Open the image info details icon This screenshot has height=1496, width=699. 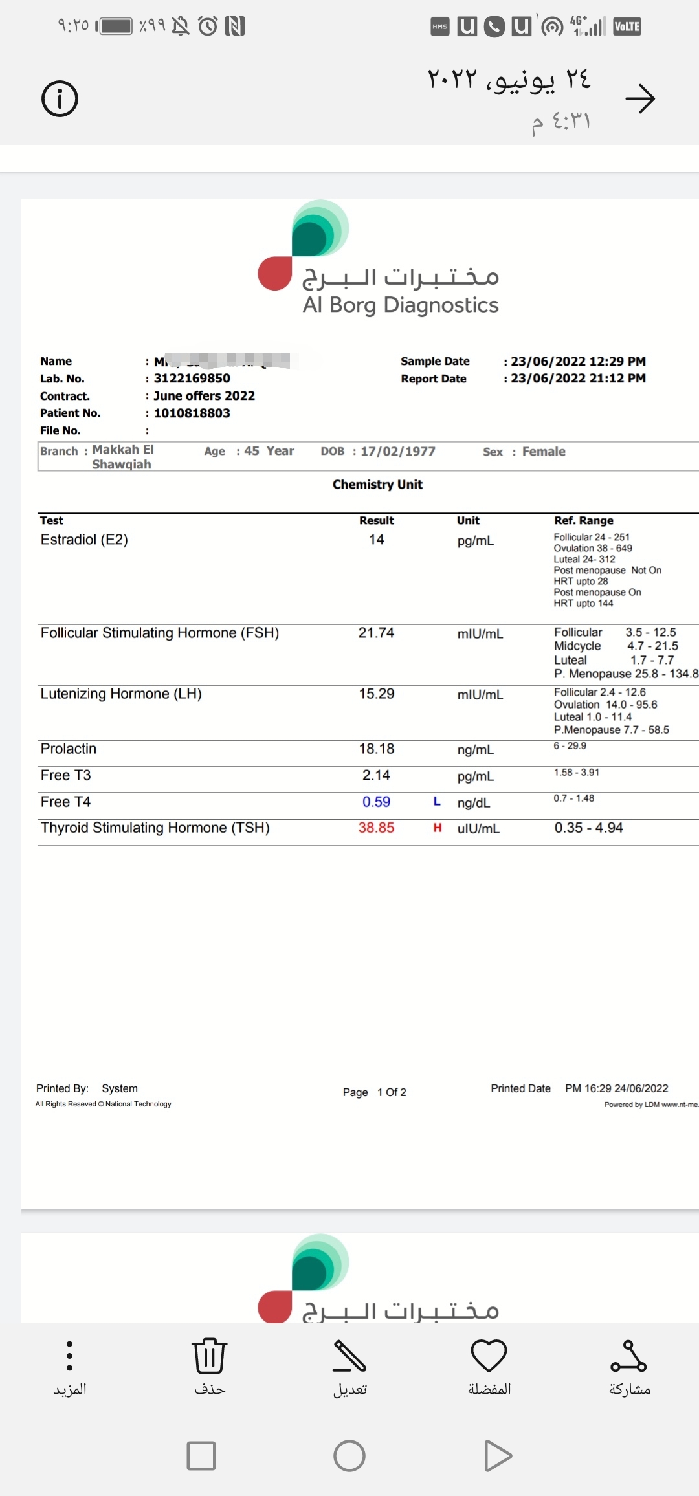point(60,98)
